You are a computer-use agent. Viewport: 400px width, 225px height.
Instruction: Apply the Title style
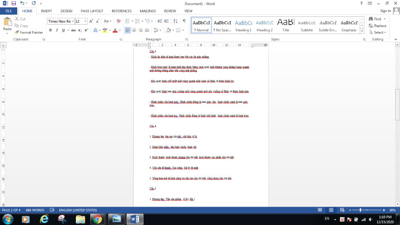[x=286, y=25]
